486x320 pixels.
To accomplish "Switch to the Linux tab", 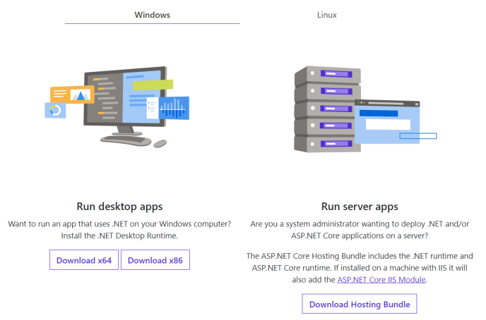I will tap(326, 15).
